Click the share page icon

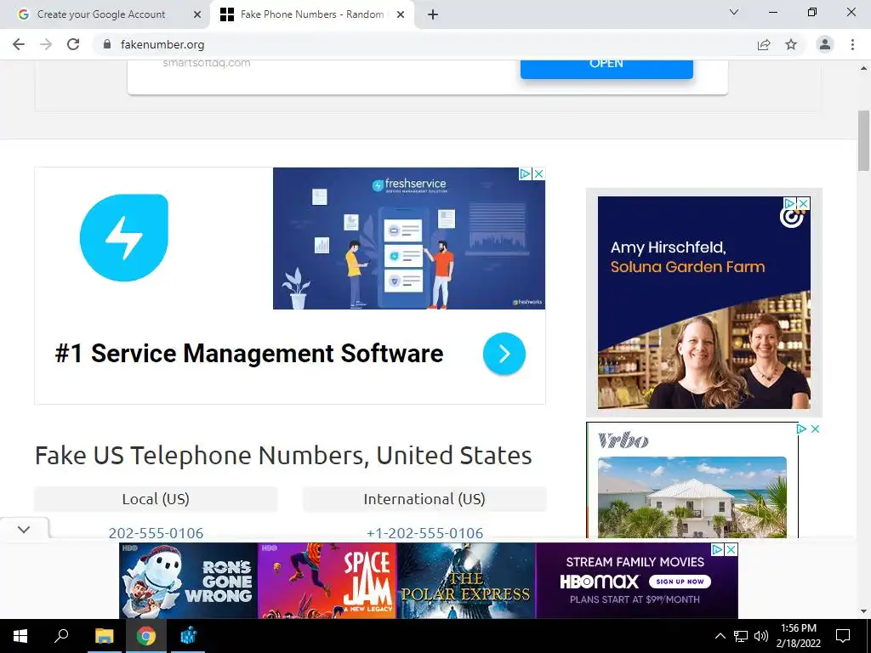(764, 44)
